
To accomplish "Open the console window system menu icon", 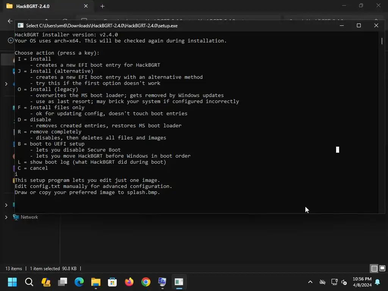I will click(20, 25).
